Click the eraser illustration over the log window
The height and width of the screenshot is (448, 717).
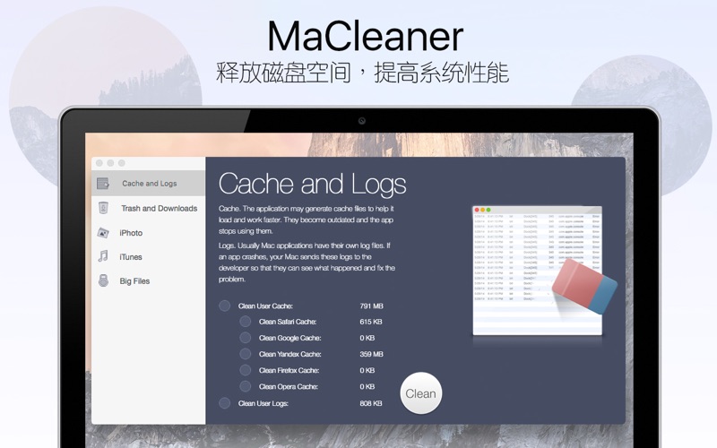pyautogui.click(x=584, y=286)
